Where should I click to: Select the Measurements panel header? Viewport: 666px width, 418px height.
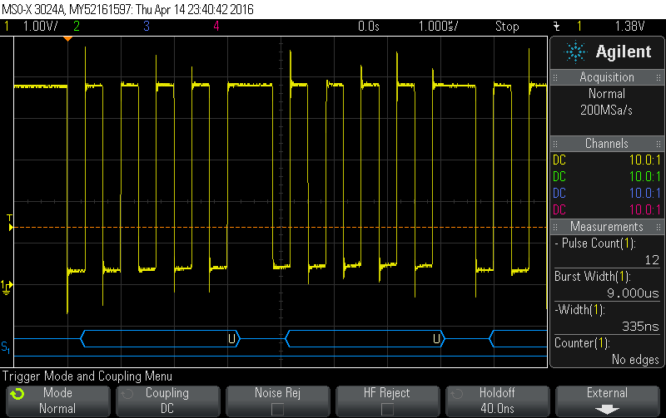[x=607, y=227]
